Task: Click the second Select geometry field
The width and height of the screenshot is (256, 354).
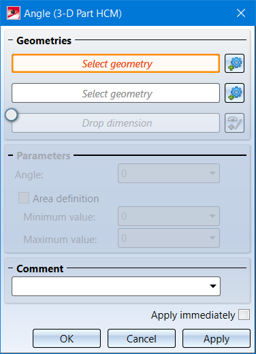Action: click(116, 93)
